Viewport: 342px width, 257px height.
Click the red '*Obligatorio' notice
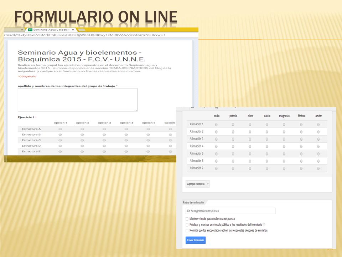[27, 76]
